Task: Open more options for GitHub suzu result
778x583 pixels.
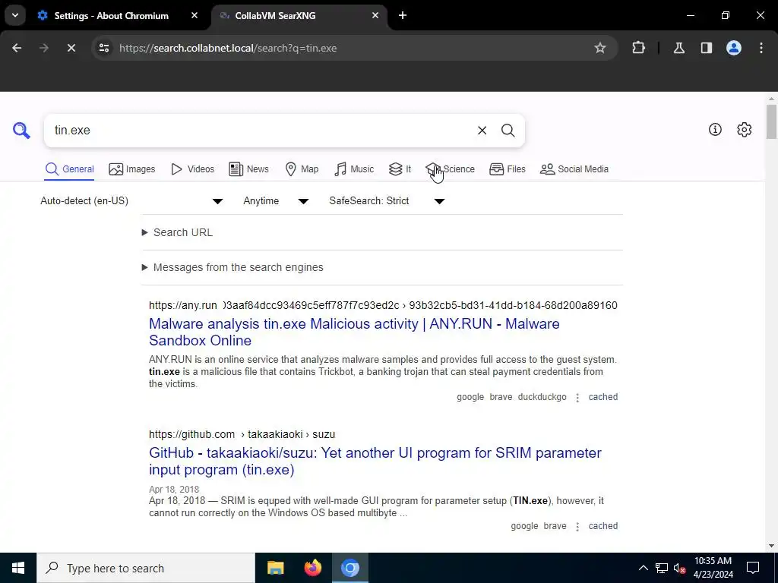Action: 577,527
